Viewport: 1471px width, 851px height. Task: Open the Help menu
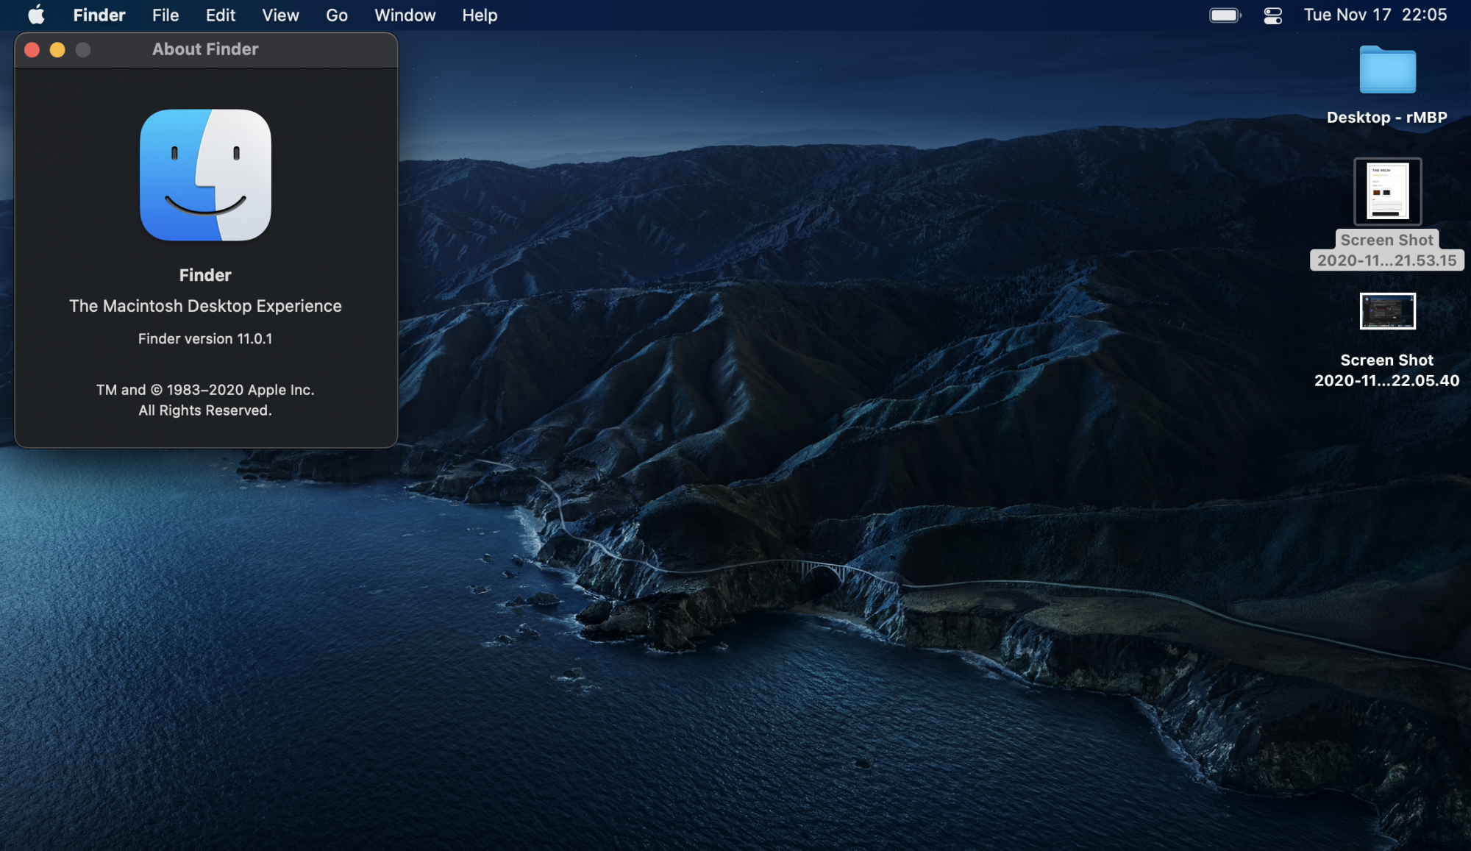(x=480, y=15)
